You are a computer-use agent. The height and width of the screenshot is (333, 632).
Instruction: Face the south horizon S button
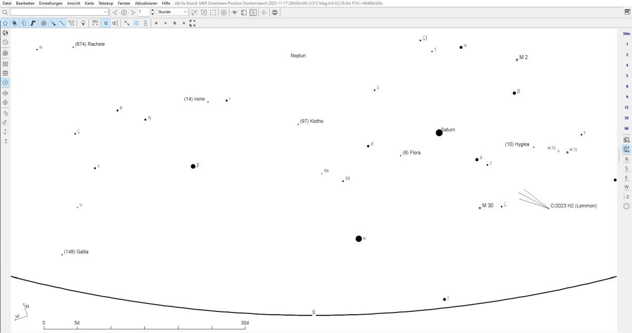pos(626,169)
